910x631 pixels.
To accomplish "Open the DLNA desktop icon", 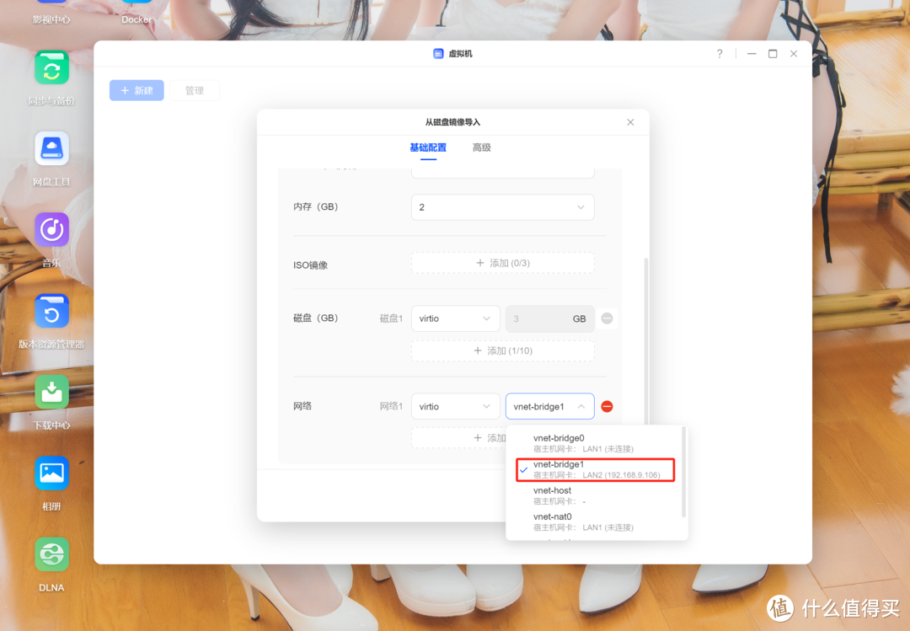I will (x=51, y=554).
